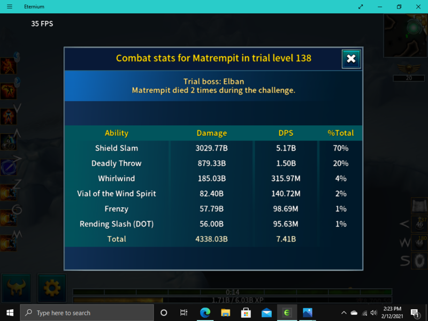The width and height of the screenshot is (428, 321).
Task: Open Task View on the taskbar
Action: pos(184,313)
